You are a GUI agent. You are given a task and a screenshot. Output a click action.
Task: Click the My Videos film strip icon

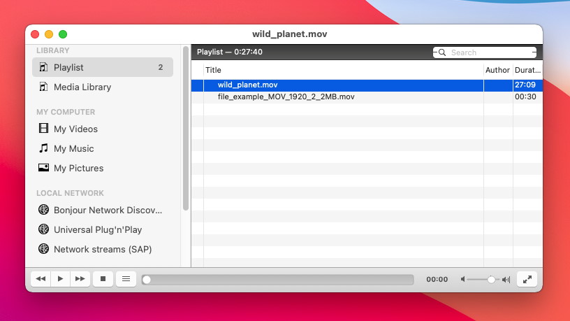point(43,128)
